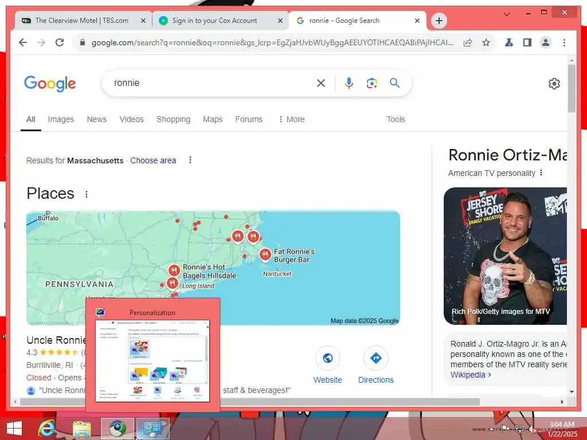Click the Action Center flag tray icon
This screenshot has height=440, width=587.
(x=505, y=429)
